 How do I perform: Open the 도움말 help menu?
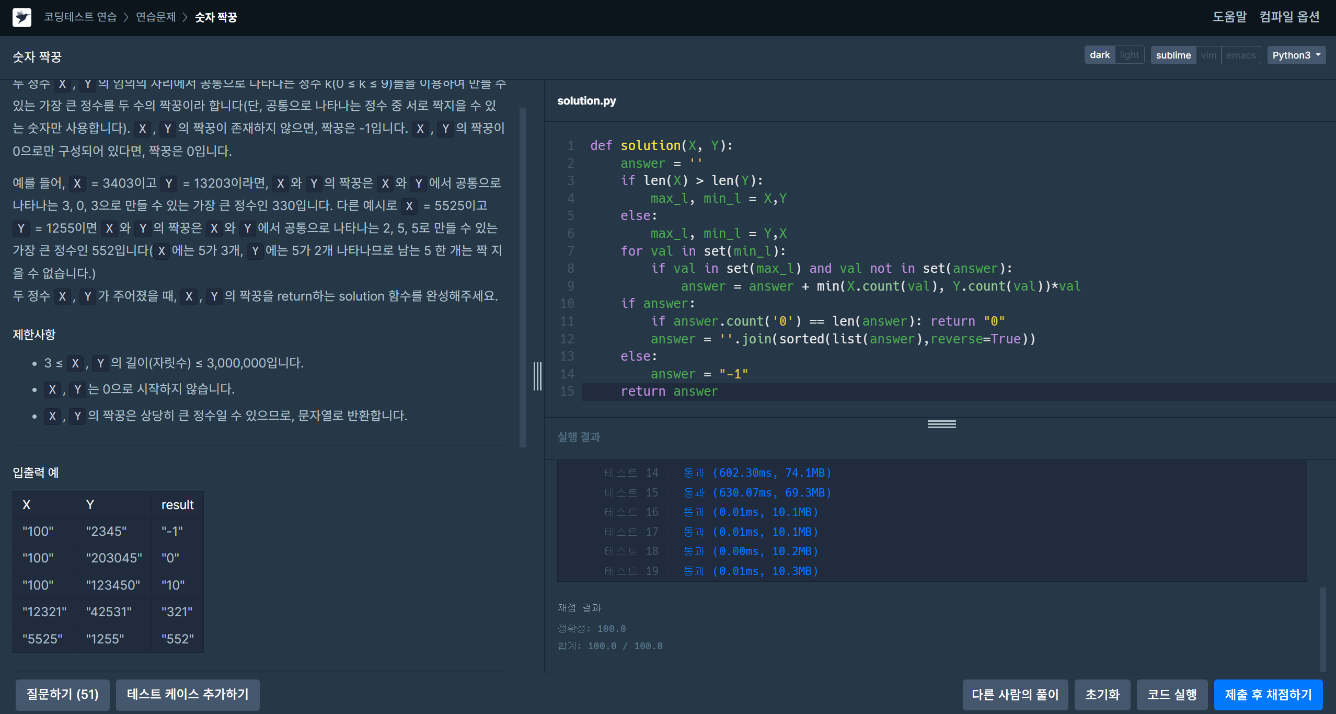pos(1229,17)
